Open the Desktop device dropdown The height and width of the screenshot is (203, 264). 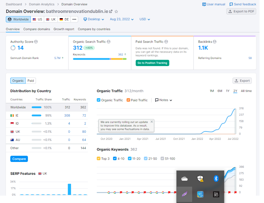pos(94,19)
